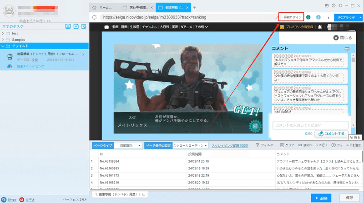The image size is (364, 203).
Task: Click the 料金を払うに行く link
Action: click(x=35, y=21)
